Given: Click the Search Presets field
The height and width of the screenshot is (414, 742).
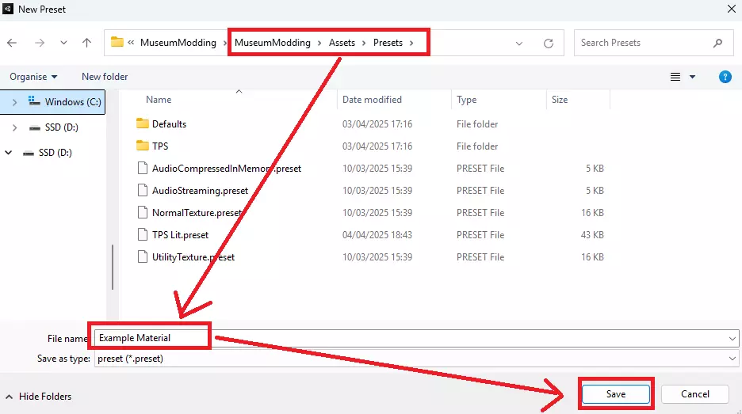Looking at the screenshot, I should click(653, 43).
